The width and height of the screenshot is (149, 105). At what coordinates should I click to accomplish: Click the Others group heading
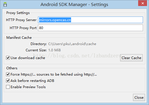click(12, 68)
